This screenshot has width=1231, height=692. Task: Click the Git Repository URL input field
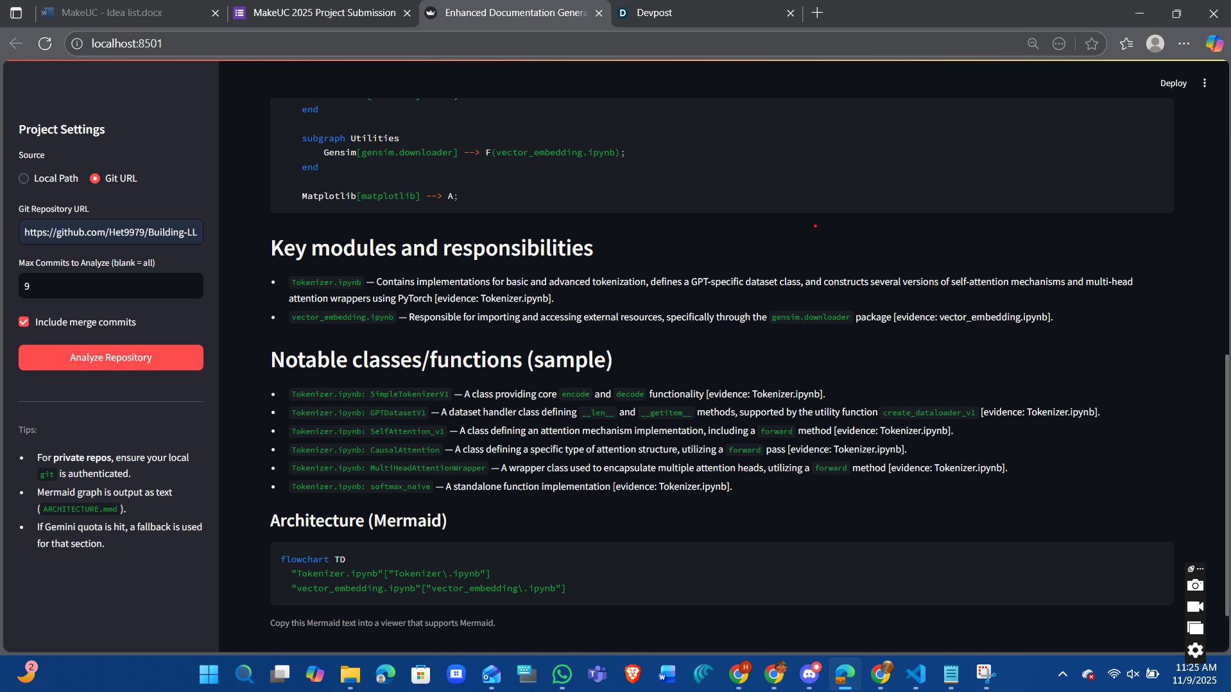(111, 232)
